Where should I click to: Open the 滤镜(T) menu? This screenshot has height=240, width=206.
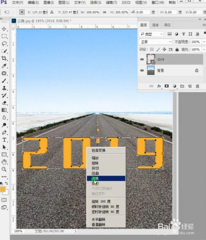tap(112, 3)
